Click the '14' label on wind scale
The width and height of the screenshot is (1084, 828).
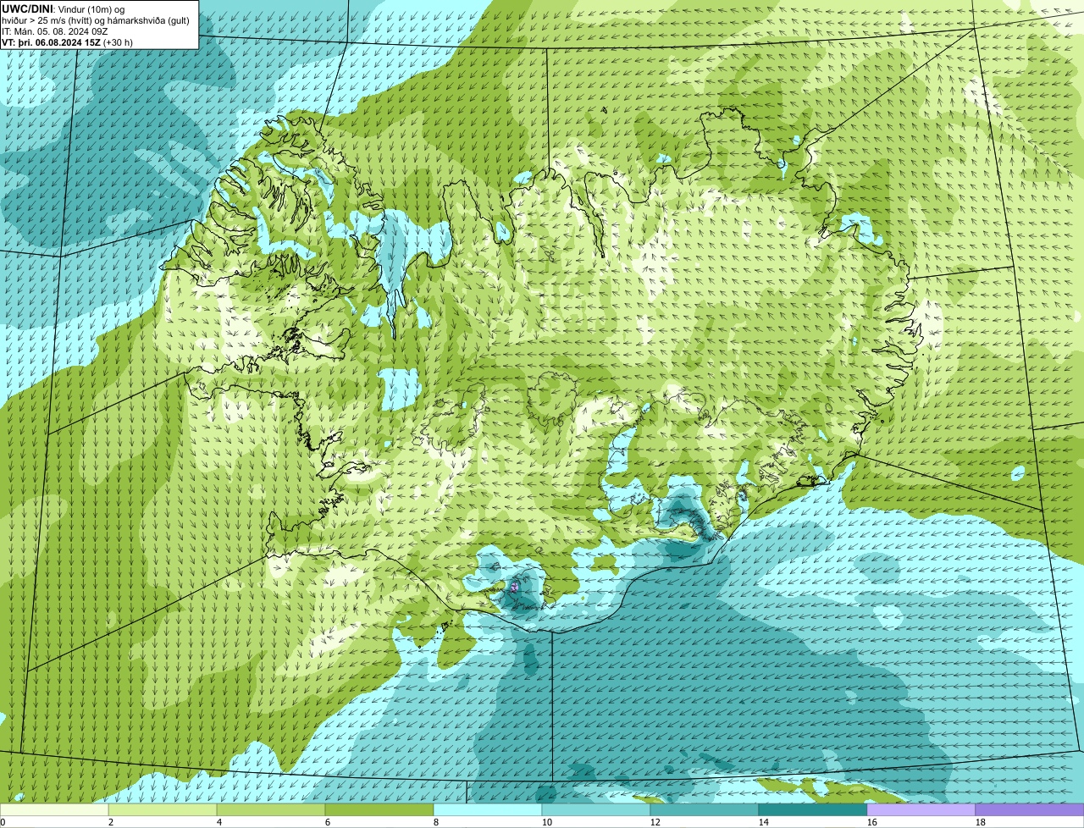click(x=764, y=822)
